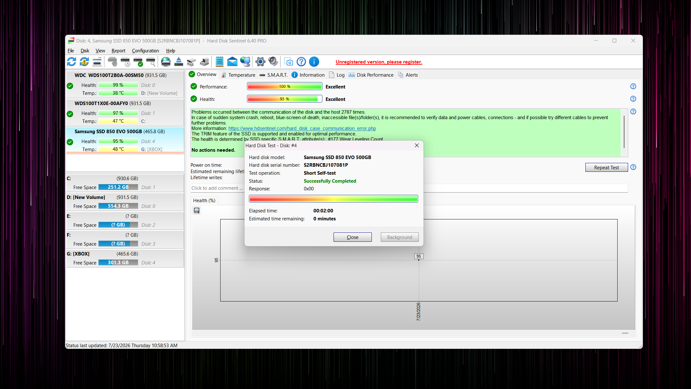Click help icon beside the status text box

[633, 111]
